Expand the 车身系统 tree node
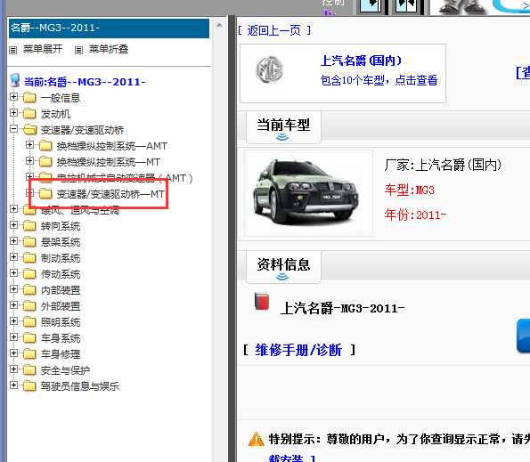Viewport: 530px width, 462px height. 13,337
